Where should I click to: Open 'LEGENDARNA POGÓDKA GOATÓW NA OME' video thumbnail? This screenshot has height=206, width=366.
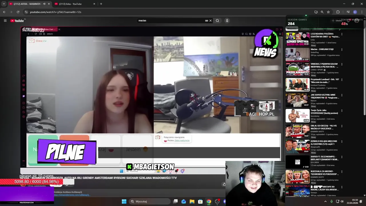(x=297, y=39)
